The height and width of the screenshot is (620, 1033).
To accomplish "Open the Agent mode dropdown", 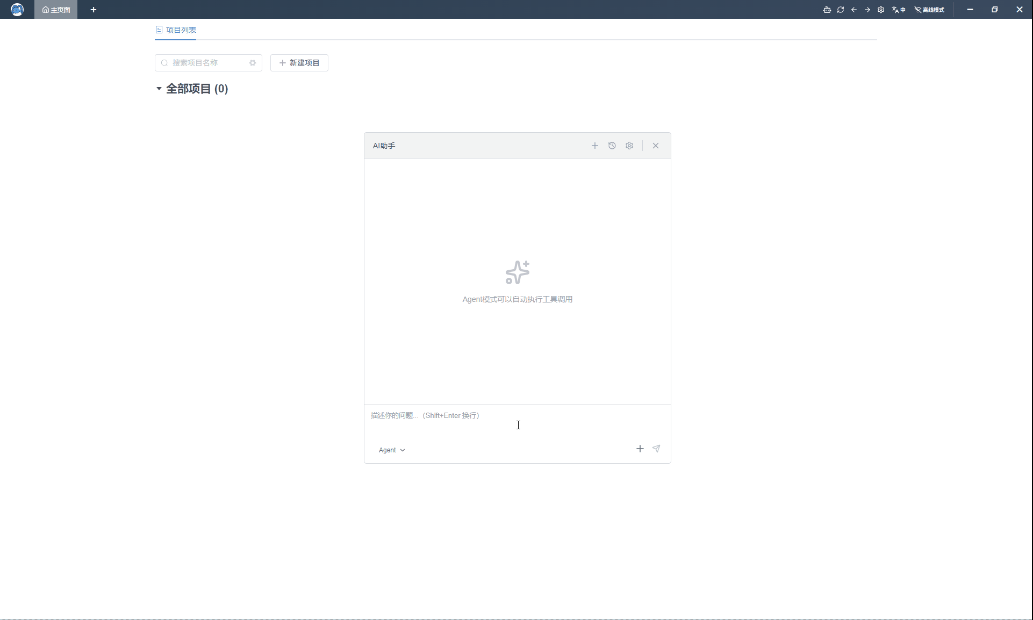I will 392,450.
